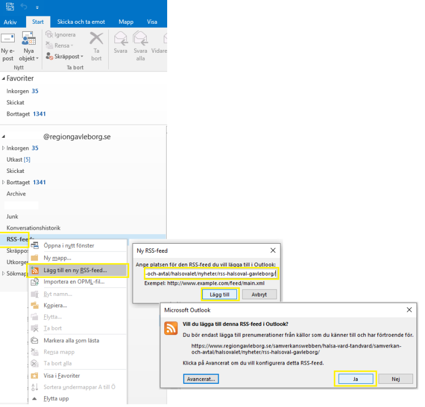Click the RSS icon beside Lägg till
The image size is (425, 407).
(x=35, y=270)
